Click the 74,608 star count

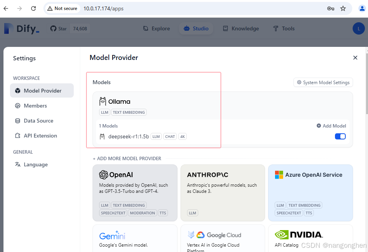pyautogui.click(x=80, y=29)
